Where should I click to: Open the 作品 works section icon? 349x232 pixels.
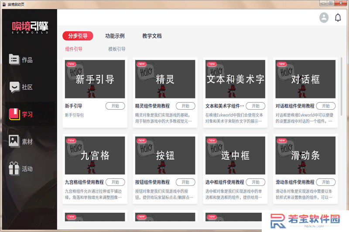14,60
